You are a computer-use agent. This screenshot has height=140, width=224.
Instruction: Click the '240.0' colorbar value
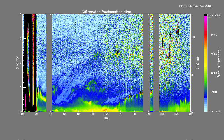214,34
